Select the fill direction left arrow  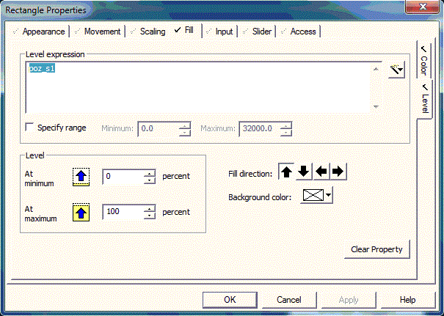click(321, 172)
